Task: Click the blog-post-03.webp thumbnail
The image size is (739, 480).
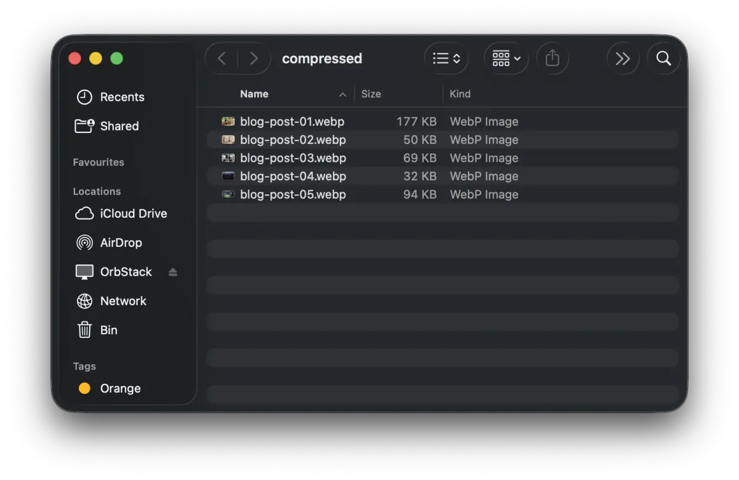Action: click(228, 158)
